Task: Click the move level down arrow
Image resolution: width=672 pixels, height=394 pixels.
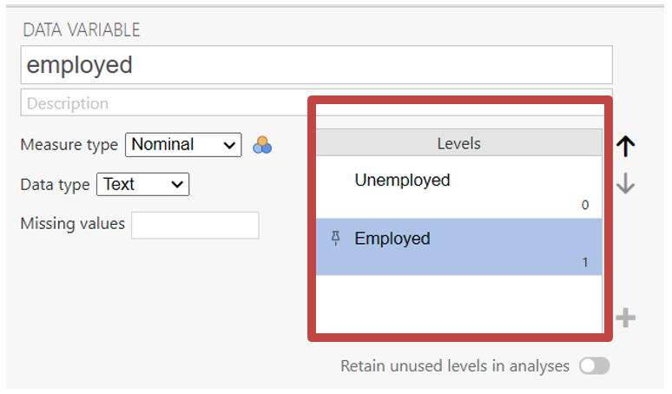Action: pos(626,184)
